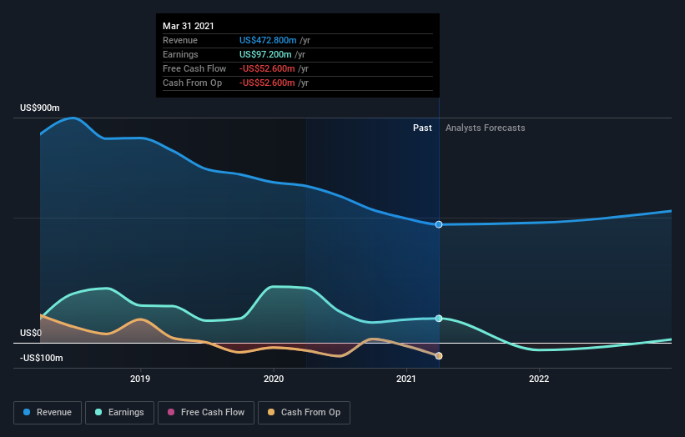This screenshot has height=437, width=685.
Task: Click the teal Earnings legend dot
Action: tap(98, 412)
